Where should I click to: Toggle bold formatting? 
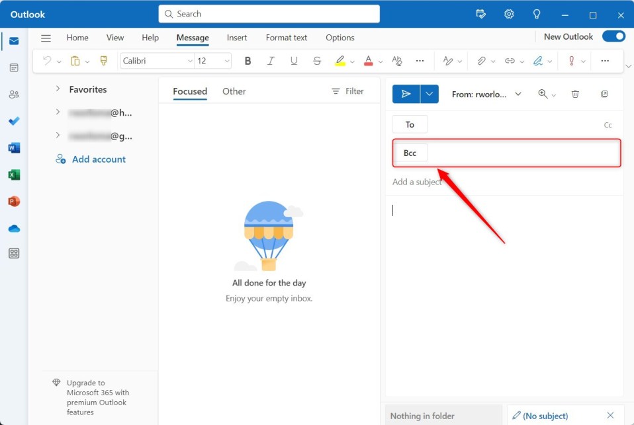point(247,60)
